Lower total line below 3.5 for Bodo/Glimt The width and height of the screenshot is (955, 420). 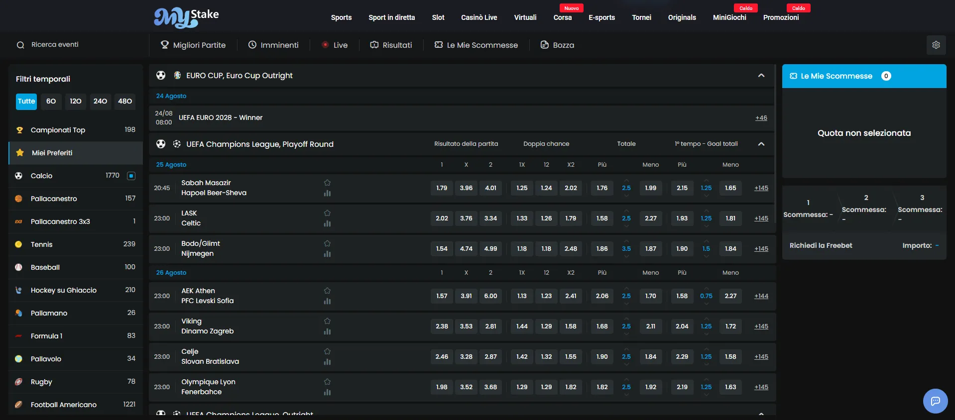pos(626,256)
